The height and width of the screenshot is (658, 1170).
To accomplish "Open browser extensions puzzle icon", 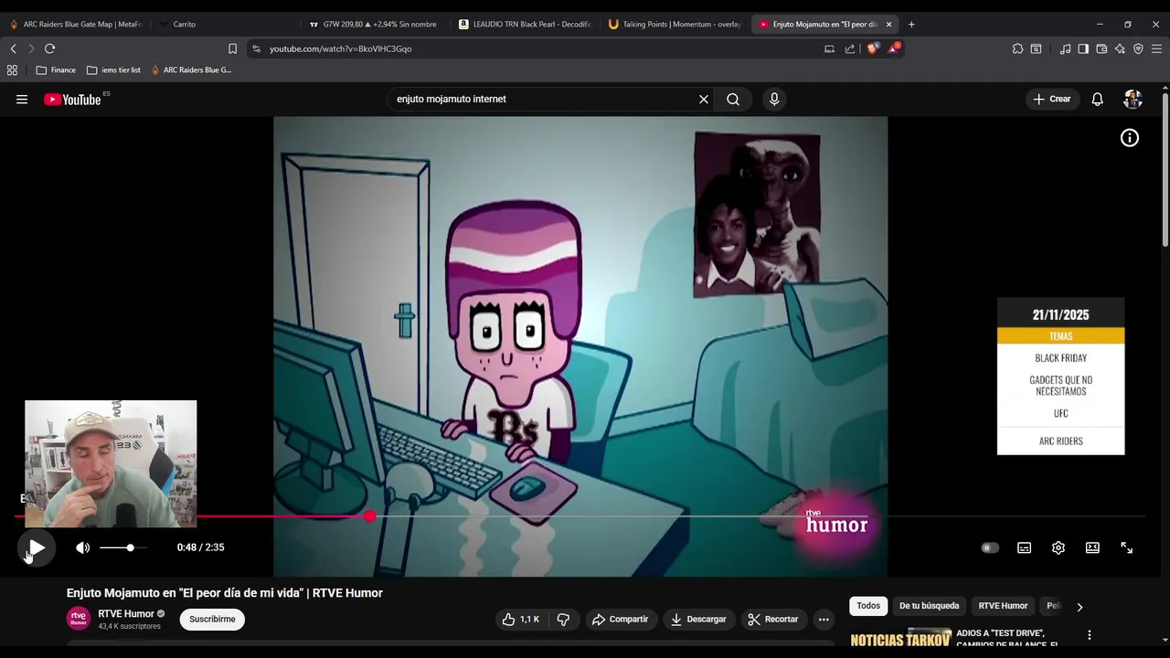I will pyautogui.click(x=1017, y=48).
